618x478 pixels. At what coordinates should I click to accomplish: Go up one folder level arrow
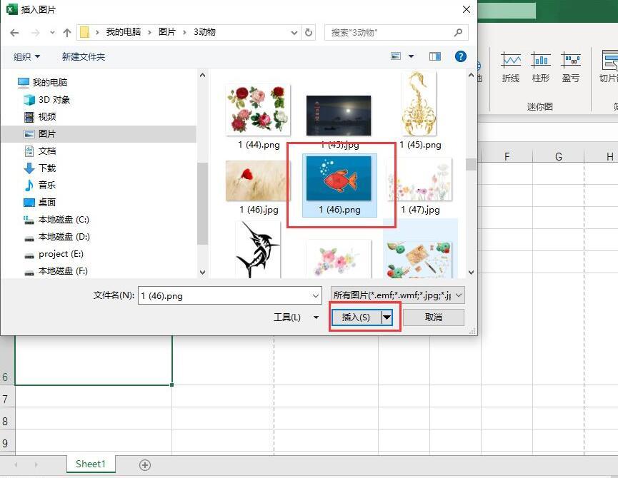pyautogui.click(x=67, y=33)
